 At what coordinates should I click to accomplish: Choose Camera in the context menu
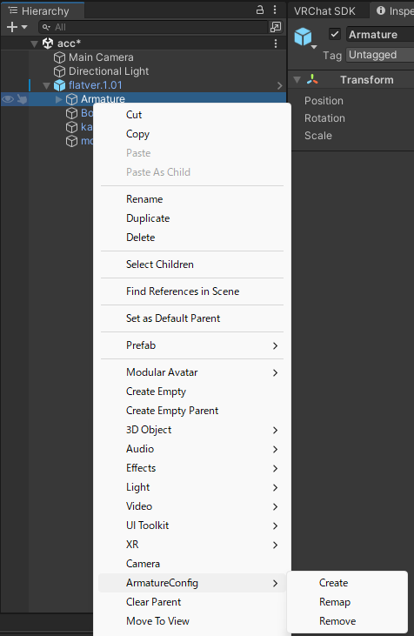(x=192, y=564)
